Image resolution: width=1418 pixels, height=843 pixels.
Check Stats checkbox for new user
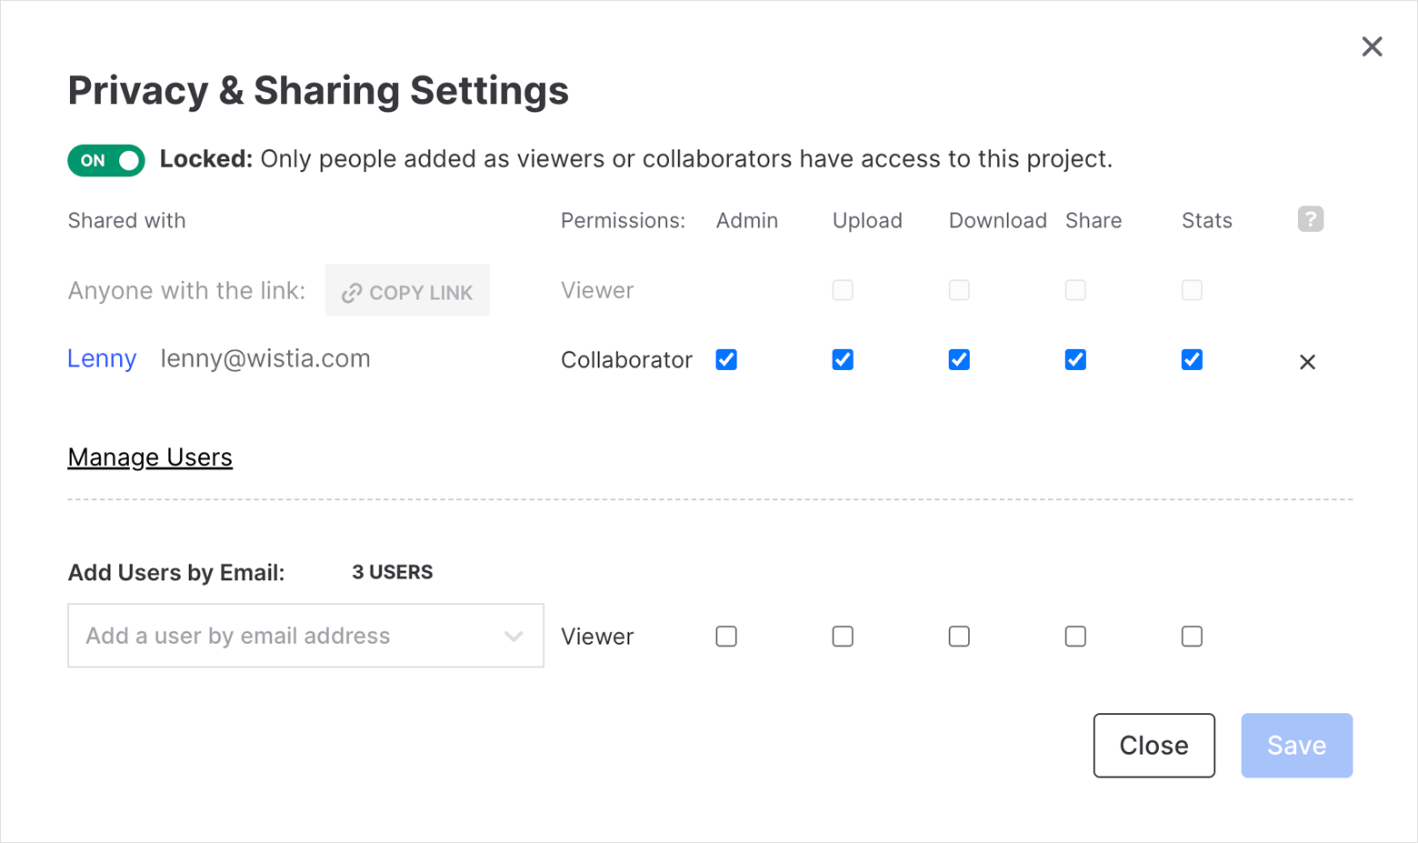1192,636
